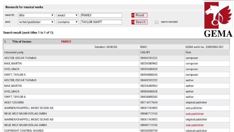This screenshot has height=132, width=234.
Task: Click the GEMA logo
Action: click(x=218, y=19)
